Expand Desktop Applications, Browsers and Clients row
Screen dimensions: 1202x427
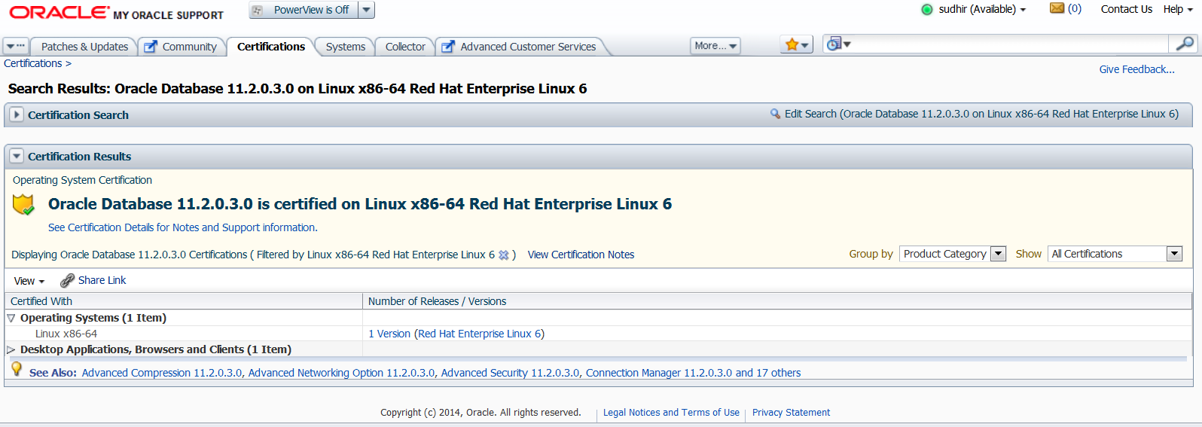tap(11, 349)
